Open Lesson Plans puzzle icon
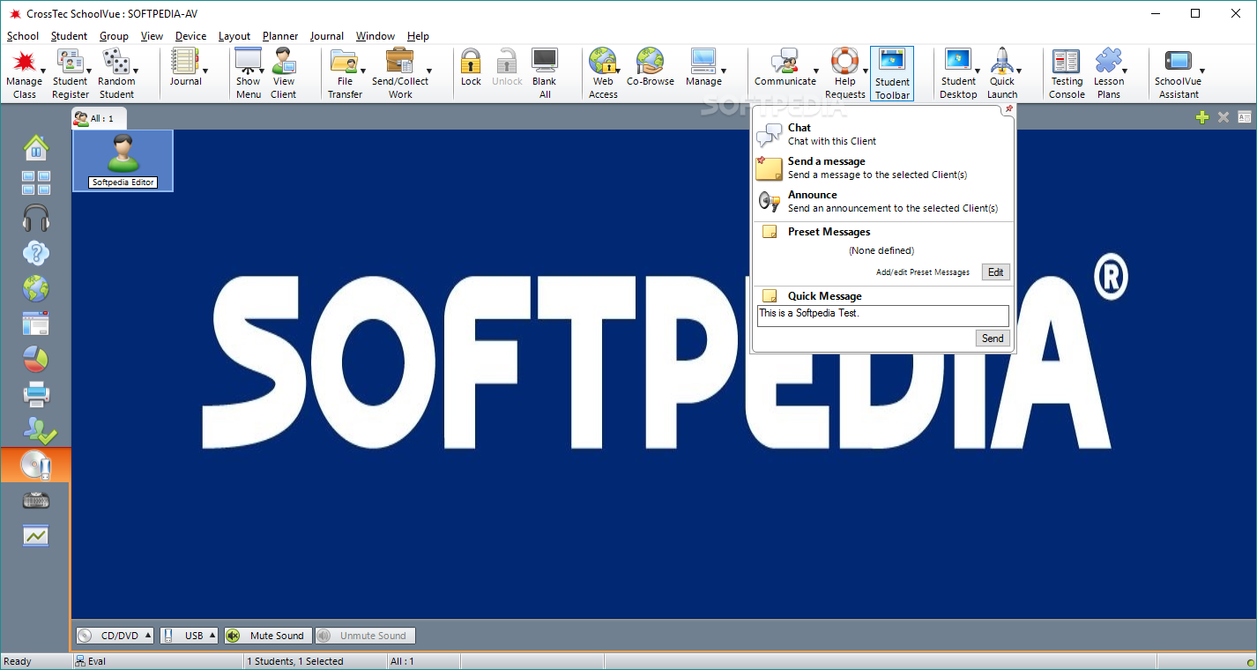 [x=1109, y=72]
